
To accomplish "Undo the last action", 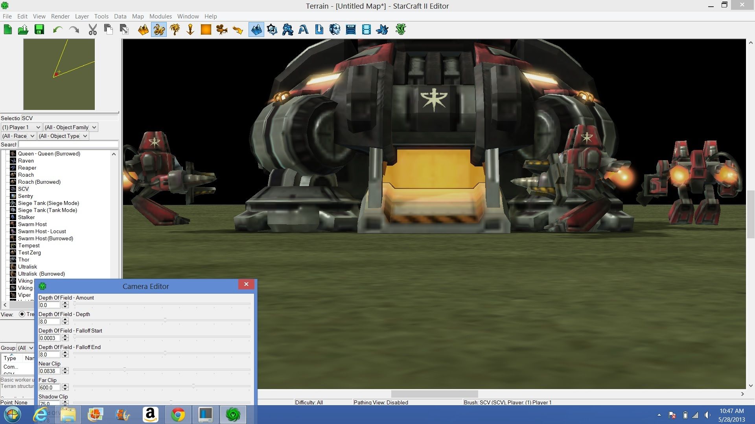I will click(58, 29).
